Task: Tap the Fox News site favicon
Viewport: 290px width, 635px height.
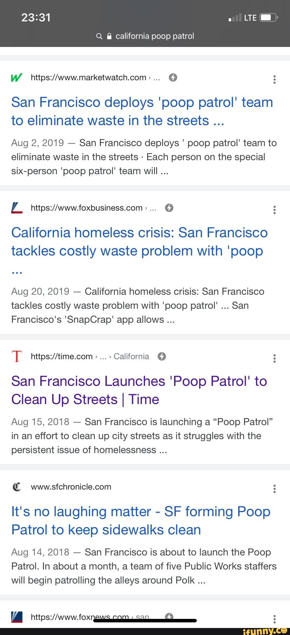Action: [x=16, y=617]
